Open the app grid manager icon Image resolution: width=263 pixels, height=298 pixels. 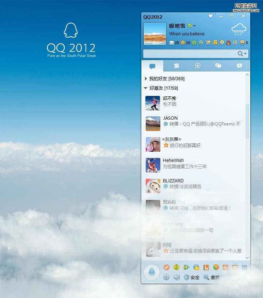pyautogui.click(x=244, y=268)
